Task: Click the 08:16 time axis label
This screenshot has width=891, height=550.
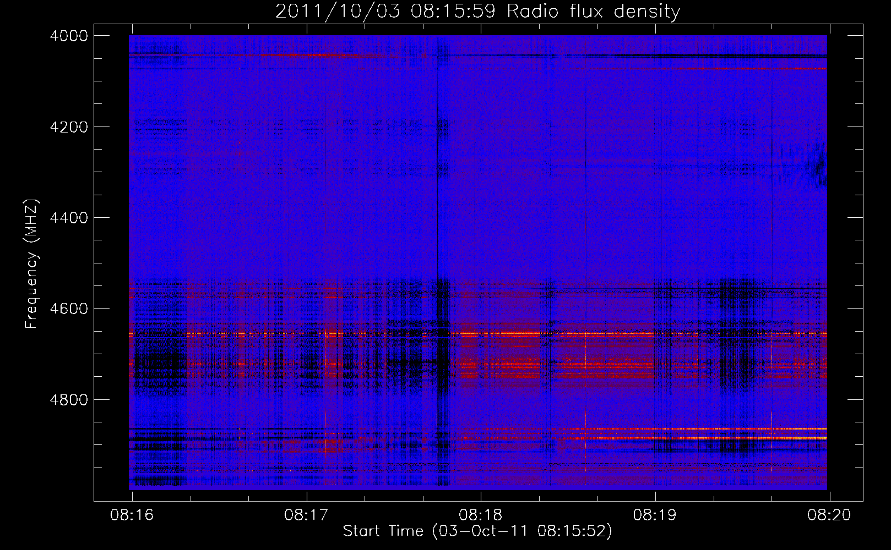Action: 132,515
